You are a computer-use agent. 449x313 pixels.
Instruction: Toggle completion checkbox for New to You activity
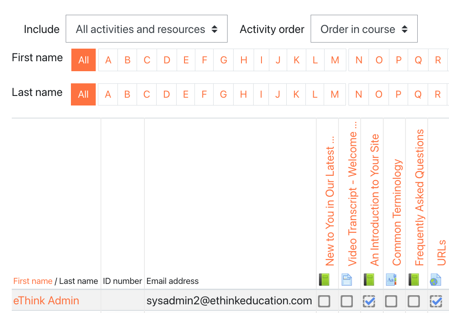(x=324, y=301)
